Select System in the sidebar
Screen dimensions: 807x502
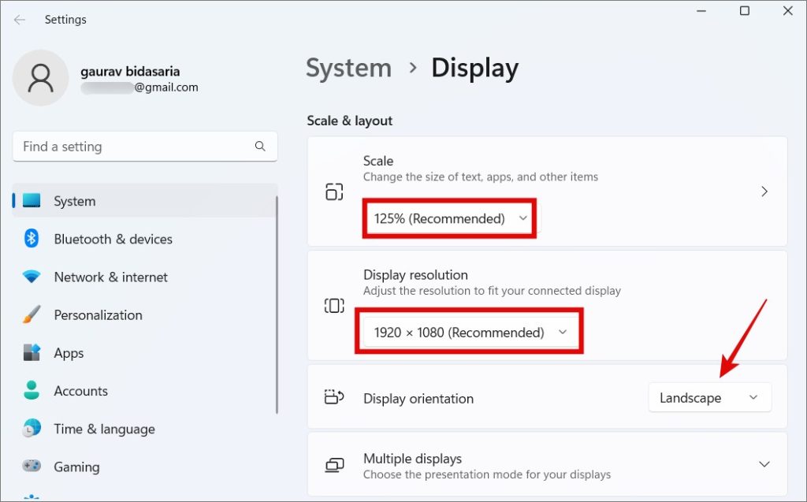point(144,201)
